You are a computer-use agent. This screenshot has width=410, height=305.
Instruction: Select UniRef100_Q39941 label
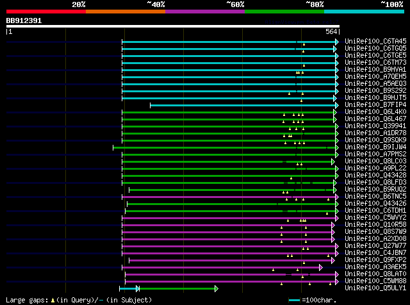pyautogui.click(x=375, y=126)
